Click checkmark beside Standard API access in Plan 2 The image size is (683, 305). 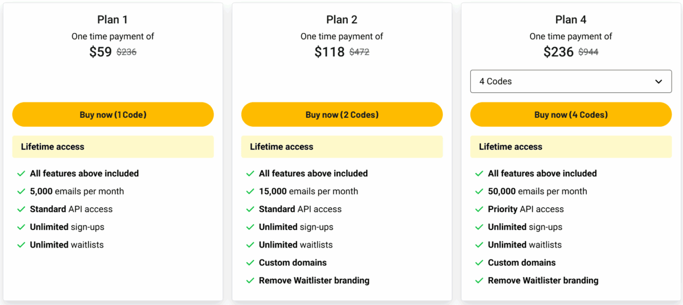tap(250, 209)
